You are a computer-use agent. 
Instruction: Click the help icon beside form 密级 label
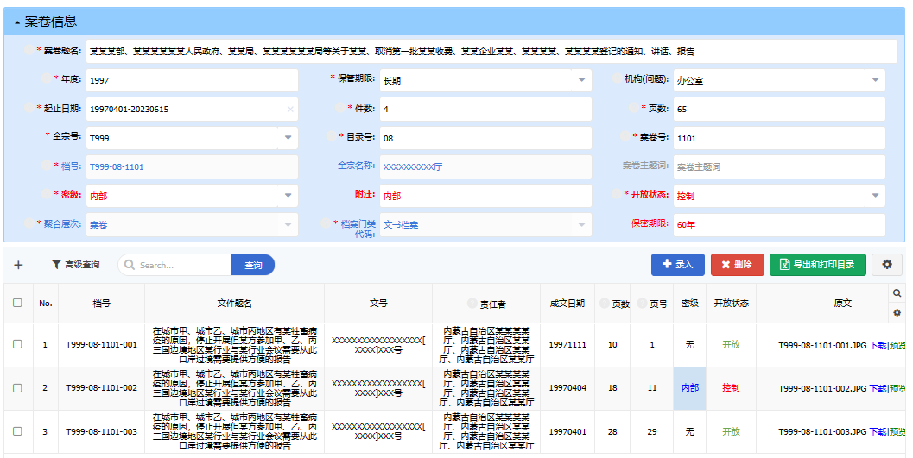click(x=47, y=193)
